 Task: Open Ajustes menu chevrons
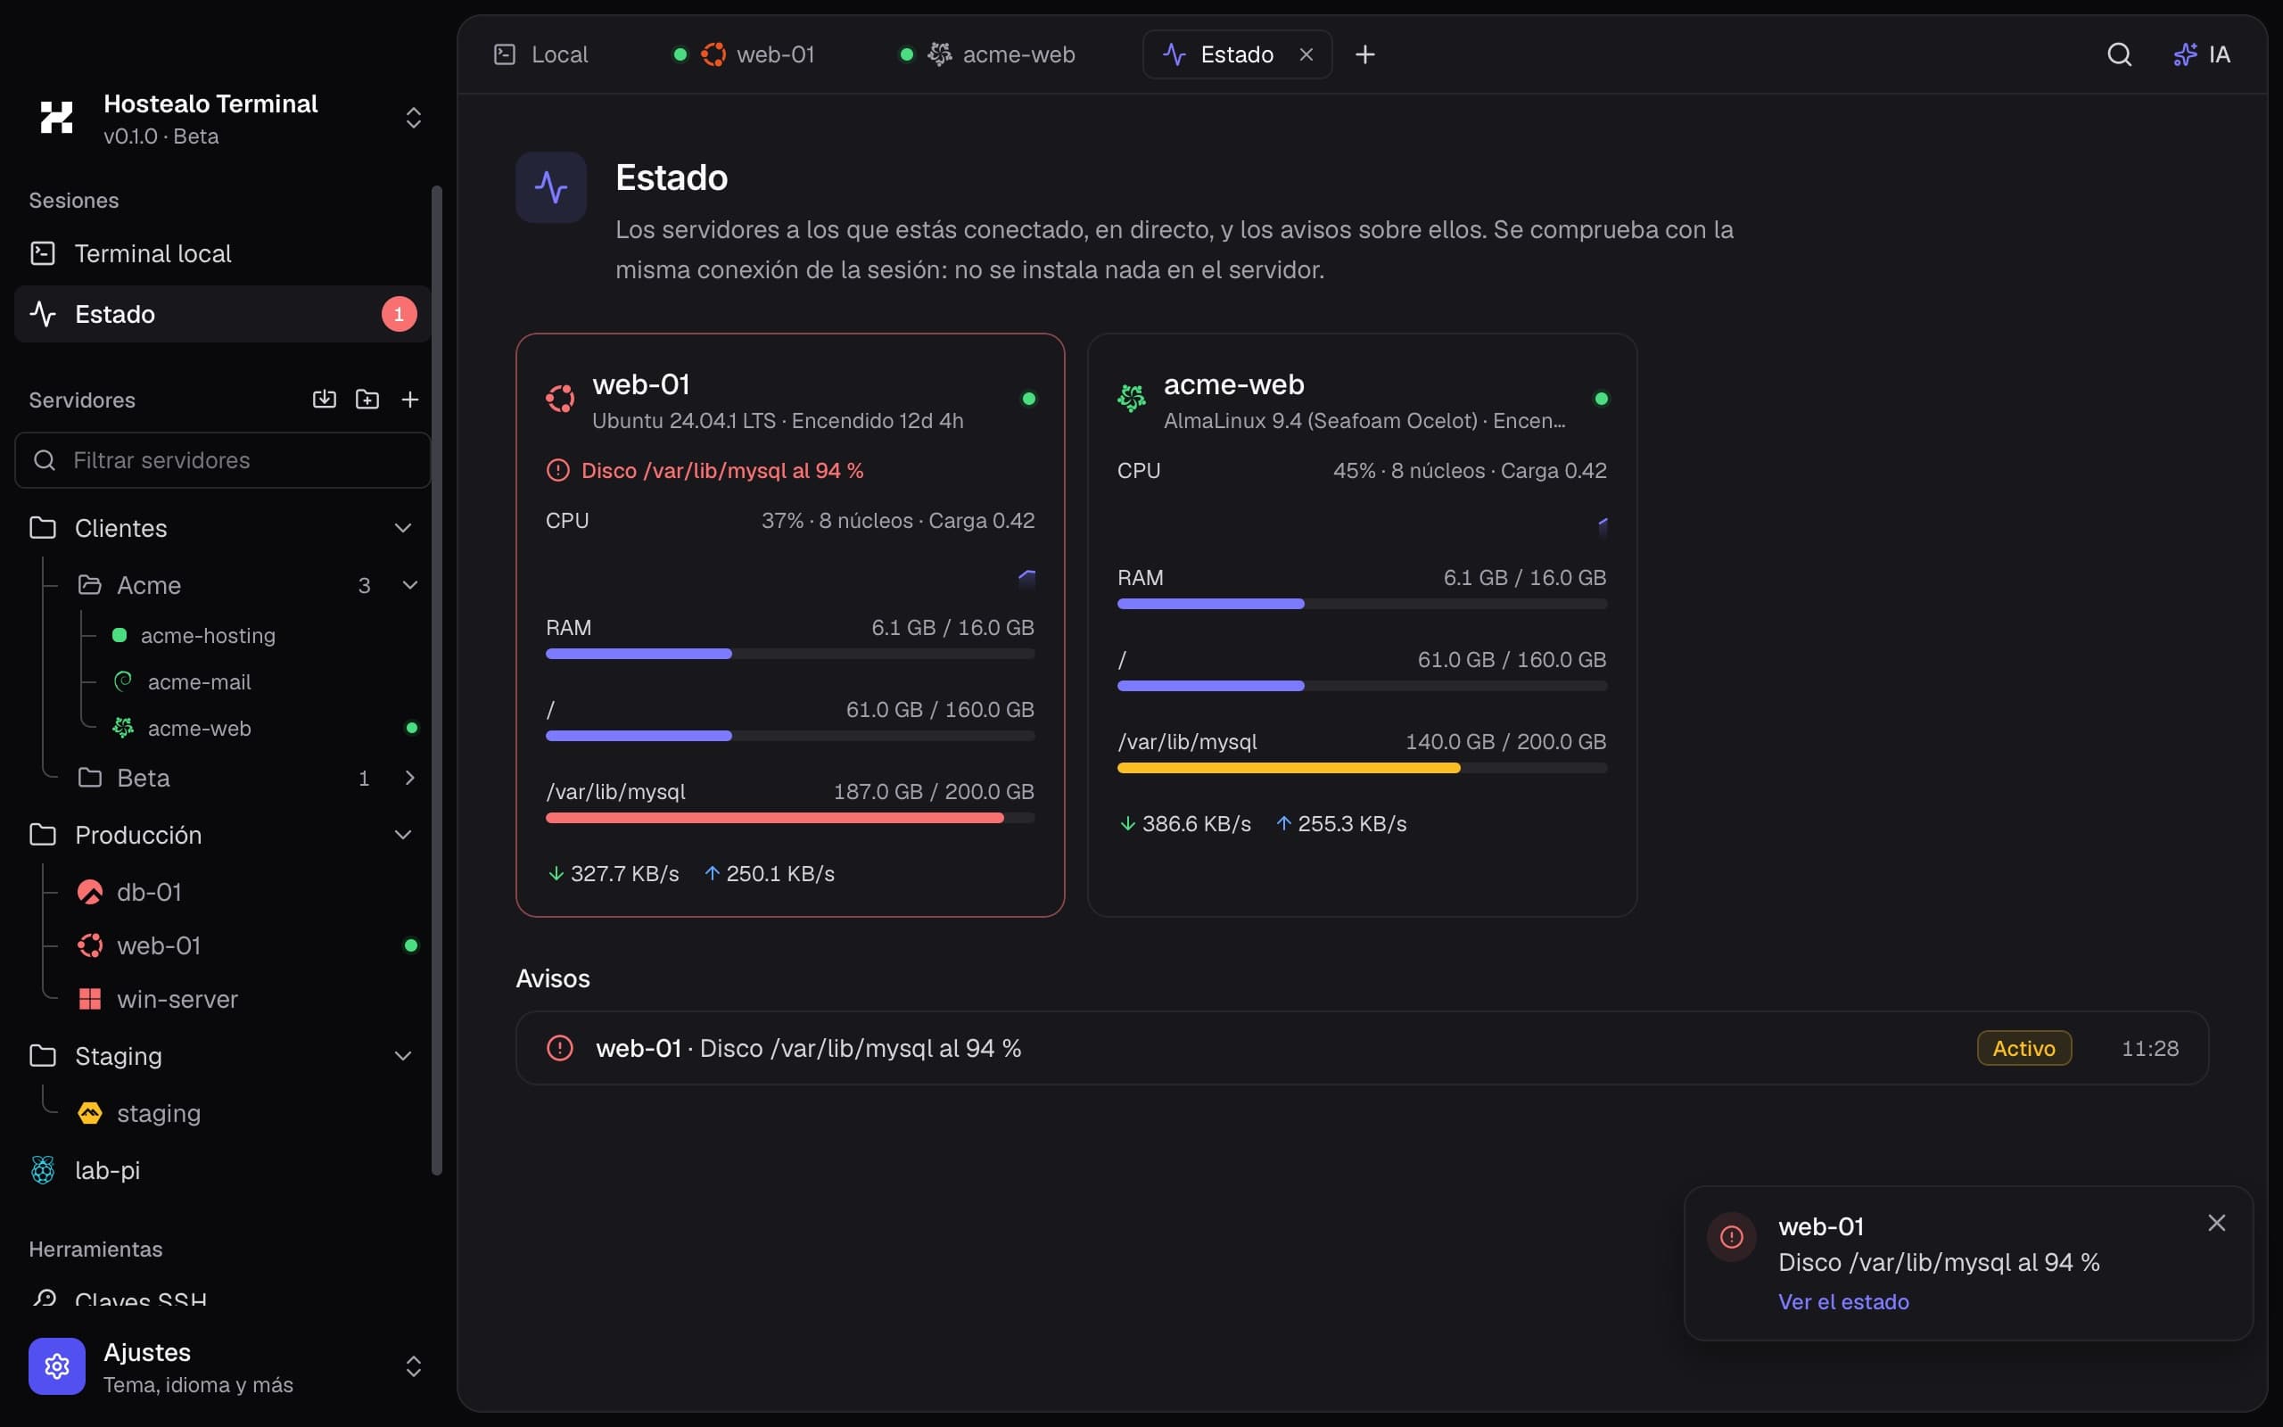coord(413,1365)
